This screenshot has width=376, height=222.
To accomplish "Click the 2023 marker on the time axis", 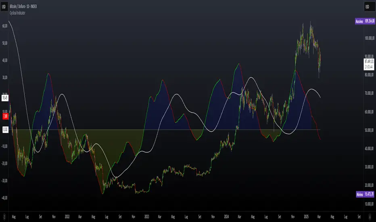I will pyautogui.click(x=147, y=216).
